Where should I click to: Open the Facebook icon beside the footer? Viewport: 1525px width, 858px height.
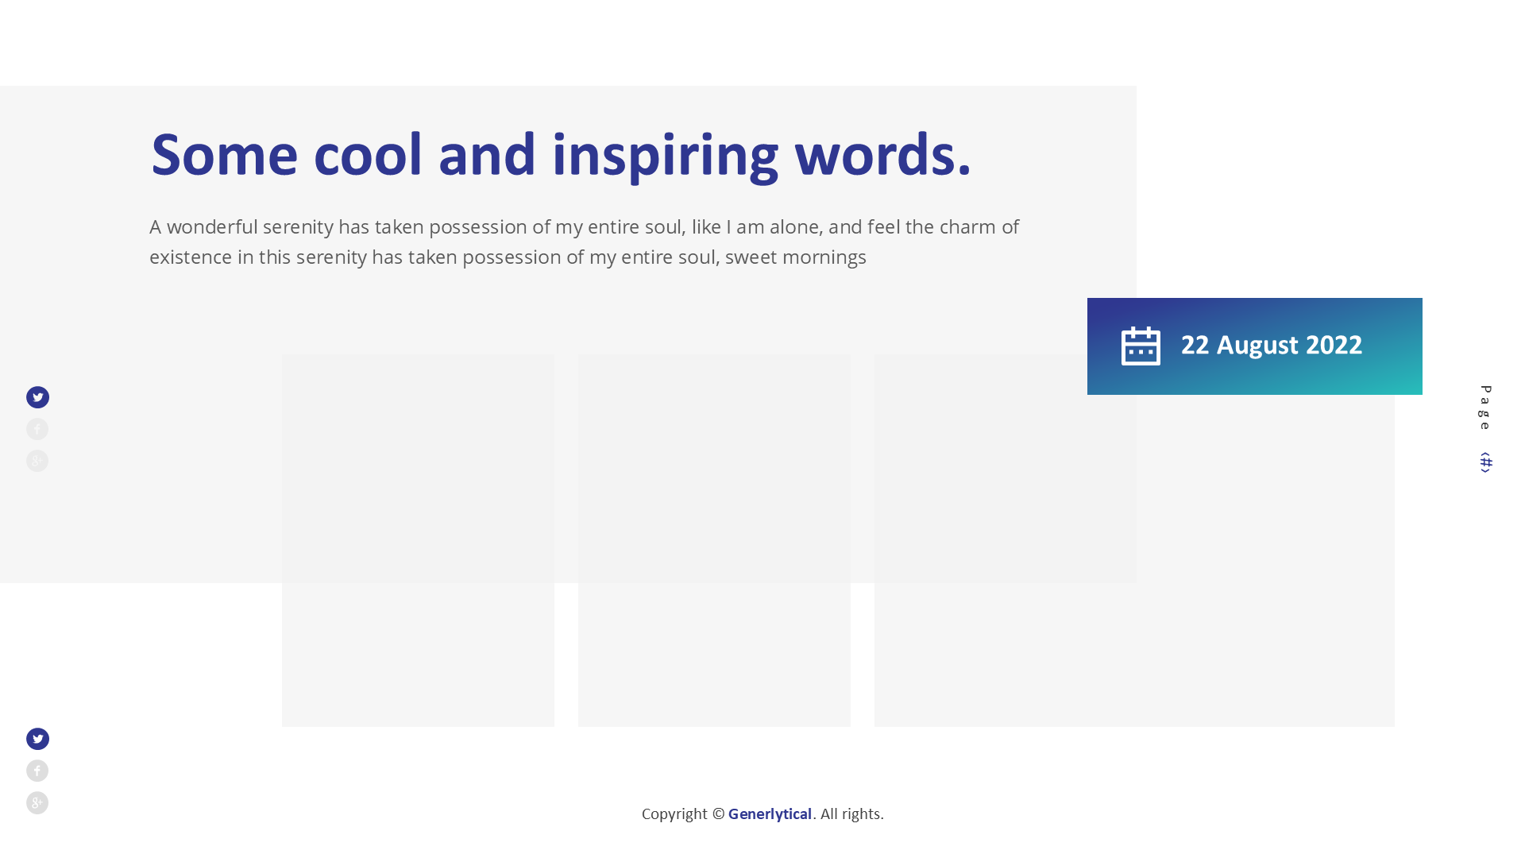[37, 771]
